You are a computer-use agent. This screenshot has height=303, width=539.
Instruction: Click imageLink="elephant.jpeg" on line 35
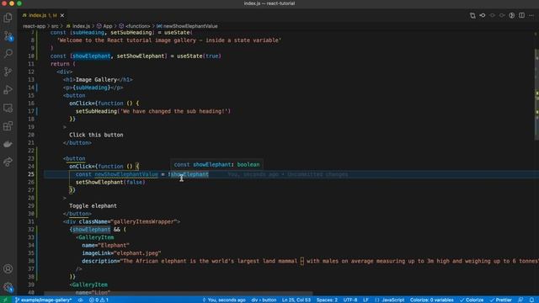pyautogui.click(x=121, y=253)
